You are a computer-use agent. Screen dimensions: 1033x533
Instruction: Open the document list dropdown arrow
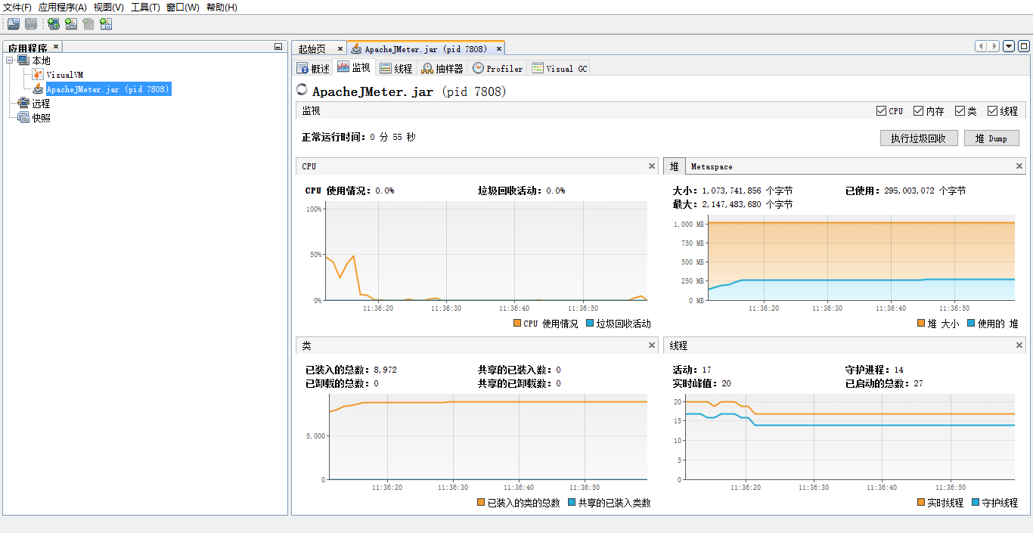[x=1009, y=46]
